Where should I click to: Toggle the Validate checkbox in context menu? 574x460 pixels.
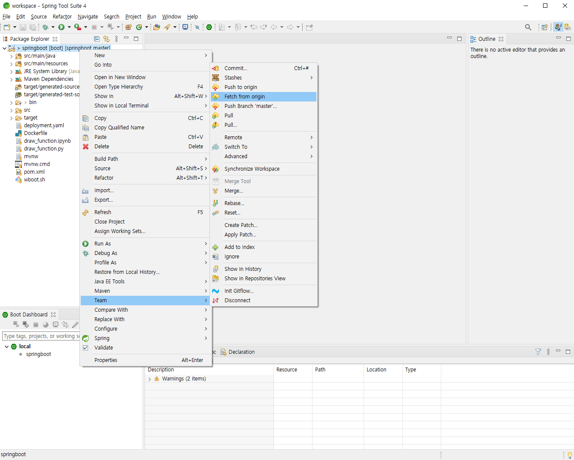click(x=85, y=348)
